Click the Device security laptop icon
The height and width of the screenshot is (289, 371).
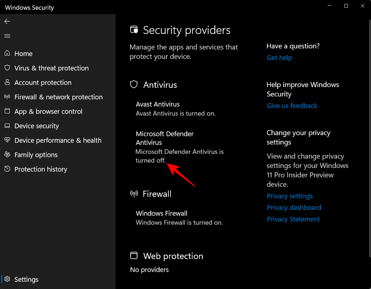coord(7,126)
